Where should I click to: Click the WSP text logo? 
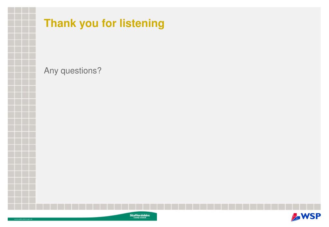[x=311, y=216]
